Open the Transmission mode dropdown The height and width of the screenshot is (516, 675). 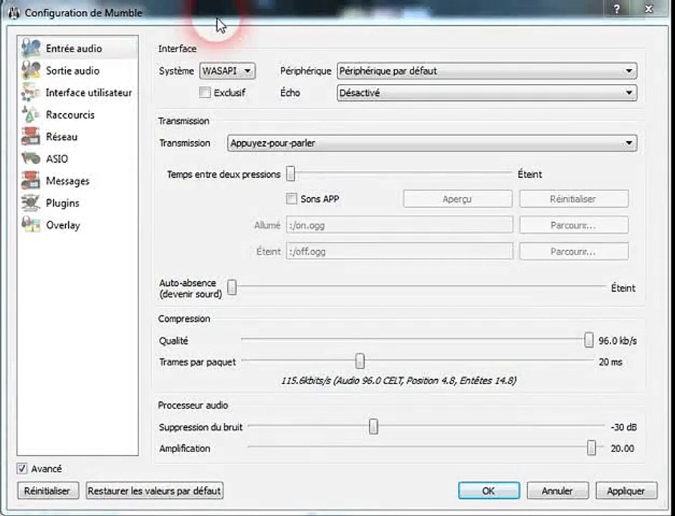(432, 143)
